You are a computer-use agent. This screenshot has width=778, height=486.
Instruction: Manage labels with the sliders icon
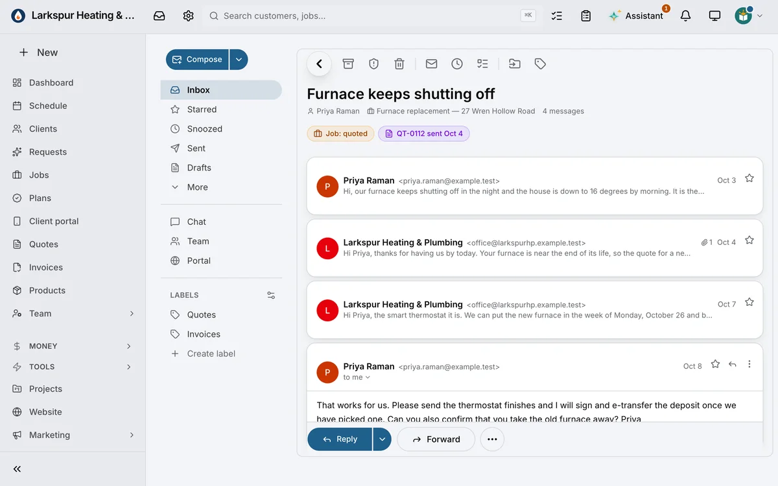271,295
